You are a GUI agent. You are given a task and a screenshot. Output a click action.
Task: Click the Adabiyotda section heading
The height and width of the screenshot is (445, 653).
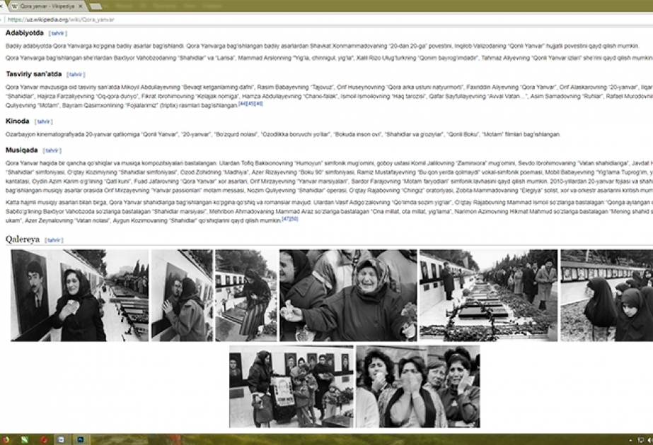[25, 32]
